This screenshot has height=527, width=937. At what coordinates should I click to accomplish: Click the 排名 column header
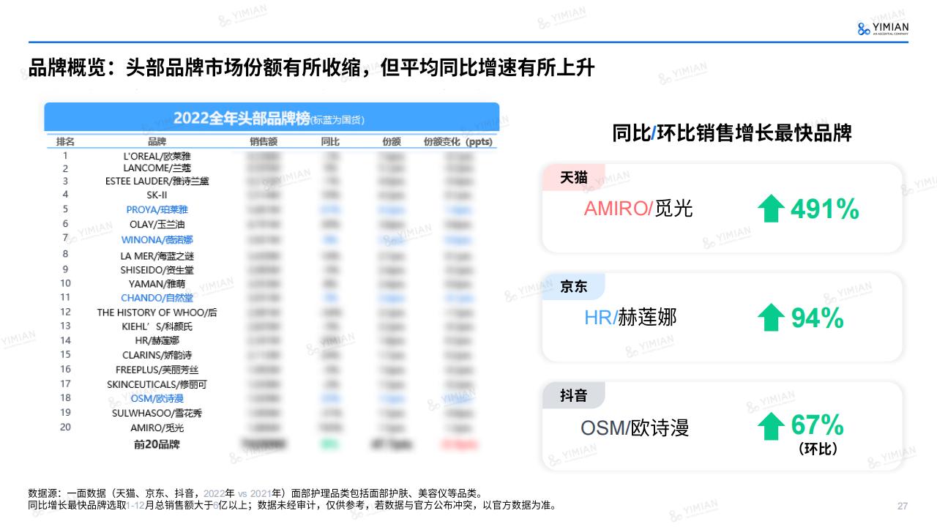(65, 141)
